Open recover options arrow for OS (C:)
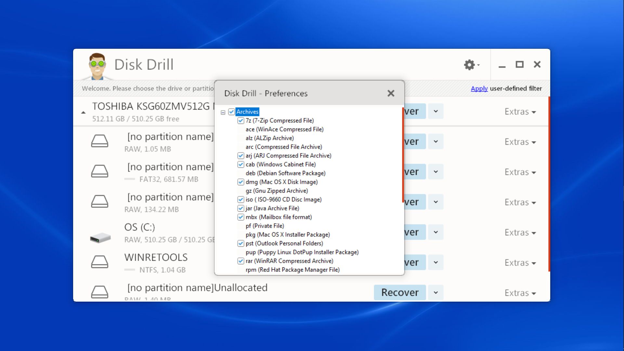Image resolution: width=624 pixels, height=351 pixels. [x=436, y=232]
